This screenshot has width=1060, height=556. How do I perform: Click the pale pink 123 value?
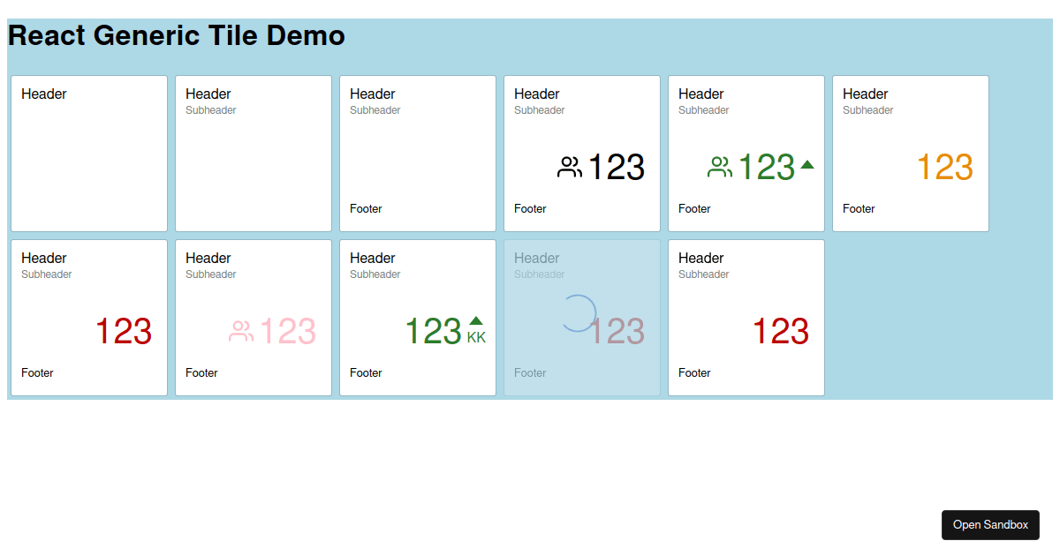[287, 331]
